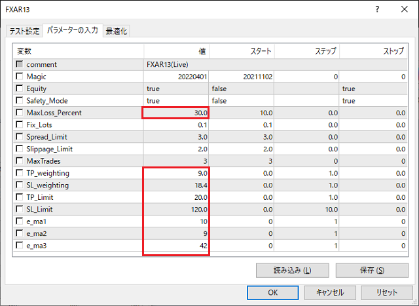
Task: Select the パラメーターの入力 tab
Action: click(73, 30)
